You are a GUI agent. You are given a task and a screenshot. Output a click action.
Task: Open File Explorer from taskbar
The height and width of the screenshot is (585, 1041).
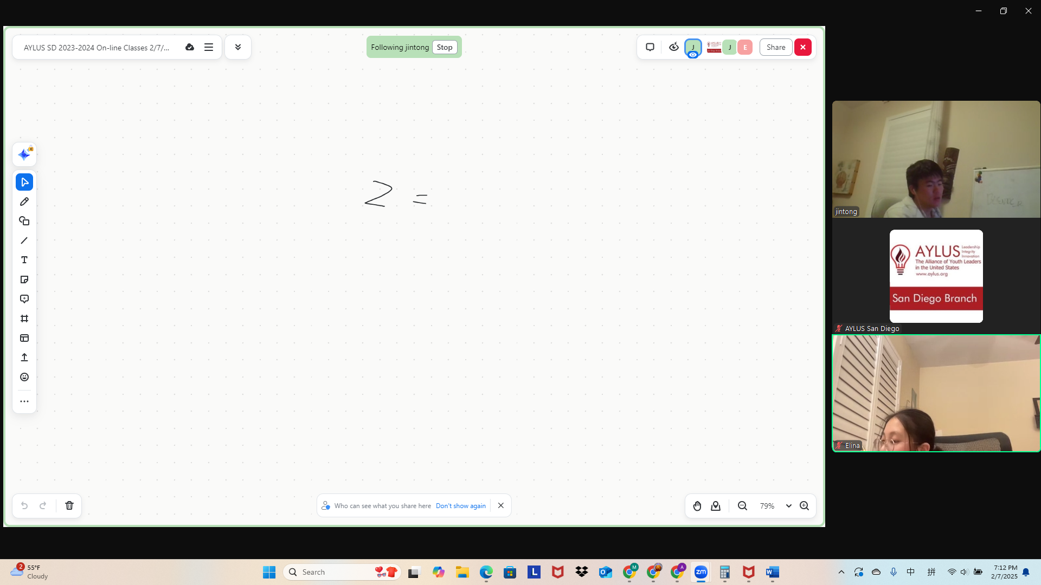[x=462, y=572]
